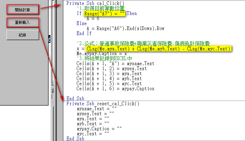Click the line 'myname.Text = ""'
This screenshot has height=141, width=245.
(x=97, y=109)
